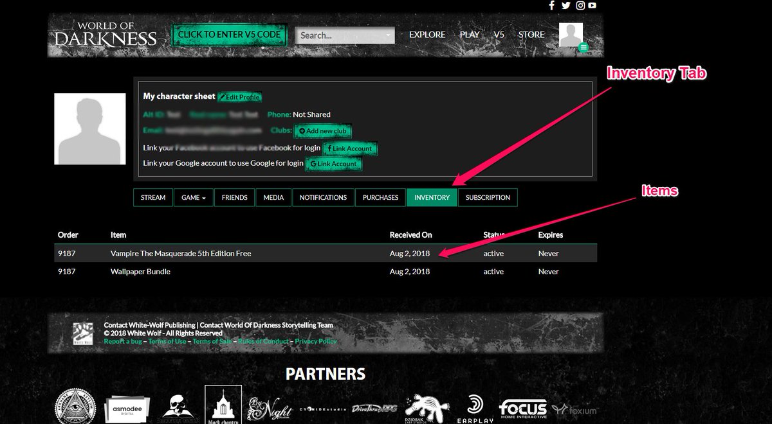Screen dimensions: 772x424
Task: Click the Order column header
Action: pyautogui.click(x=68, y=235)
